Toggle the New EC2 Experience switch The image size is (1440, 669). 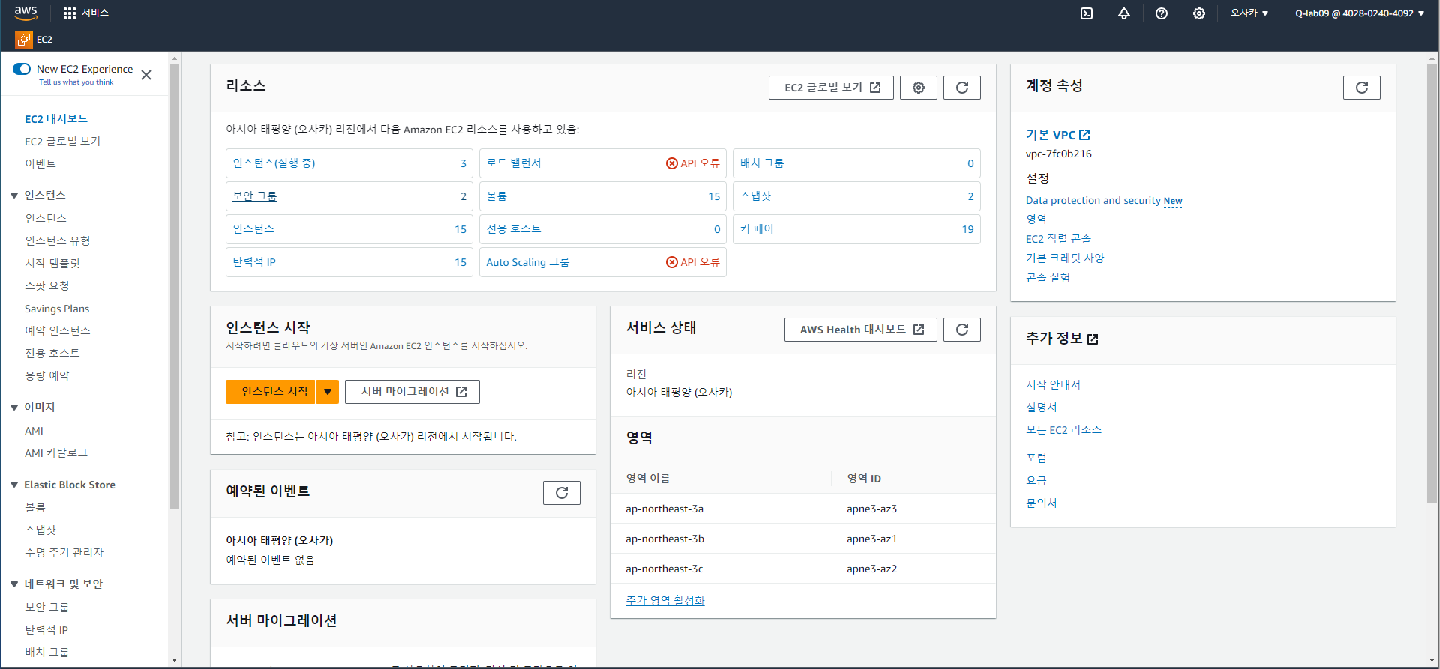[x=22, y=69]
